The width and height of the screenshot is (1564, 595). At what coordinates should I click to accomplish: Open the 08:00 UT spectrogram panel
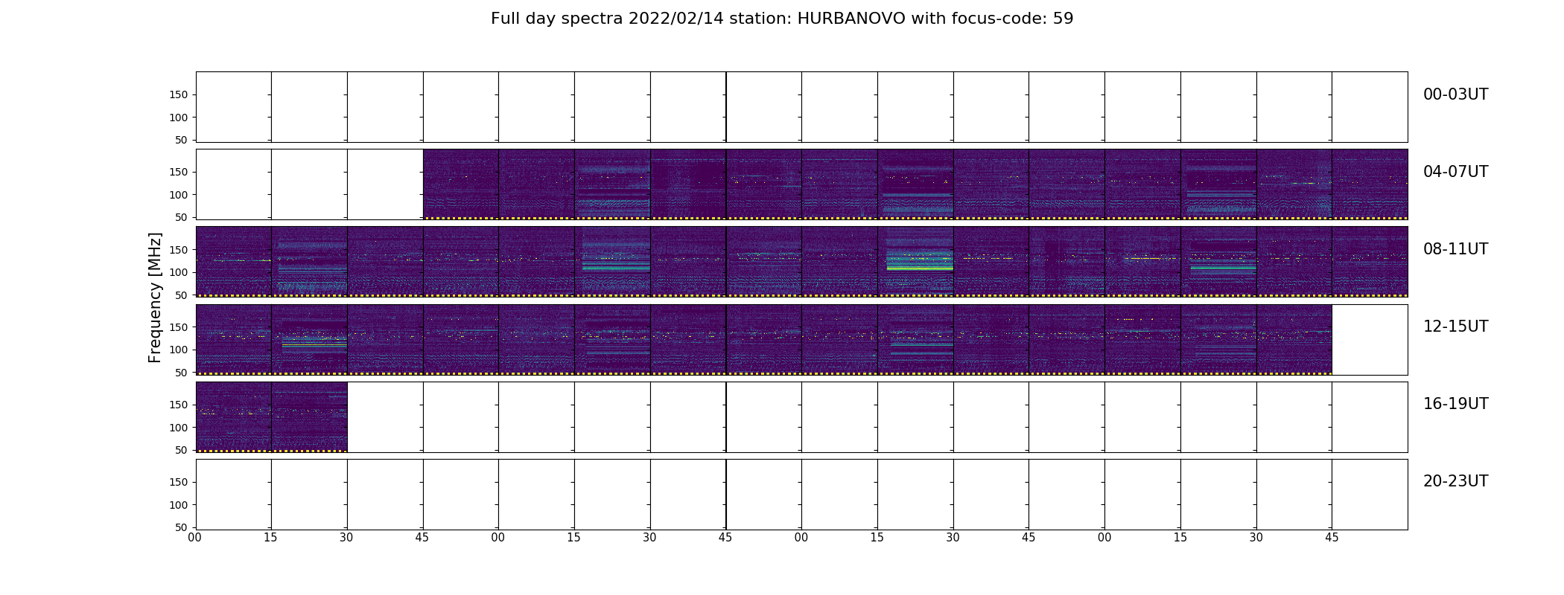[x=233, y=262]
